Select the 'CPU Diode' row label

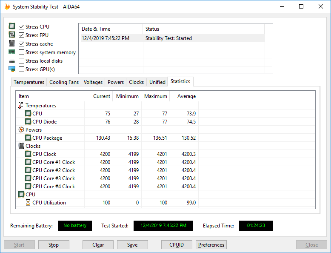point(44,122)
